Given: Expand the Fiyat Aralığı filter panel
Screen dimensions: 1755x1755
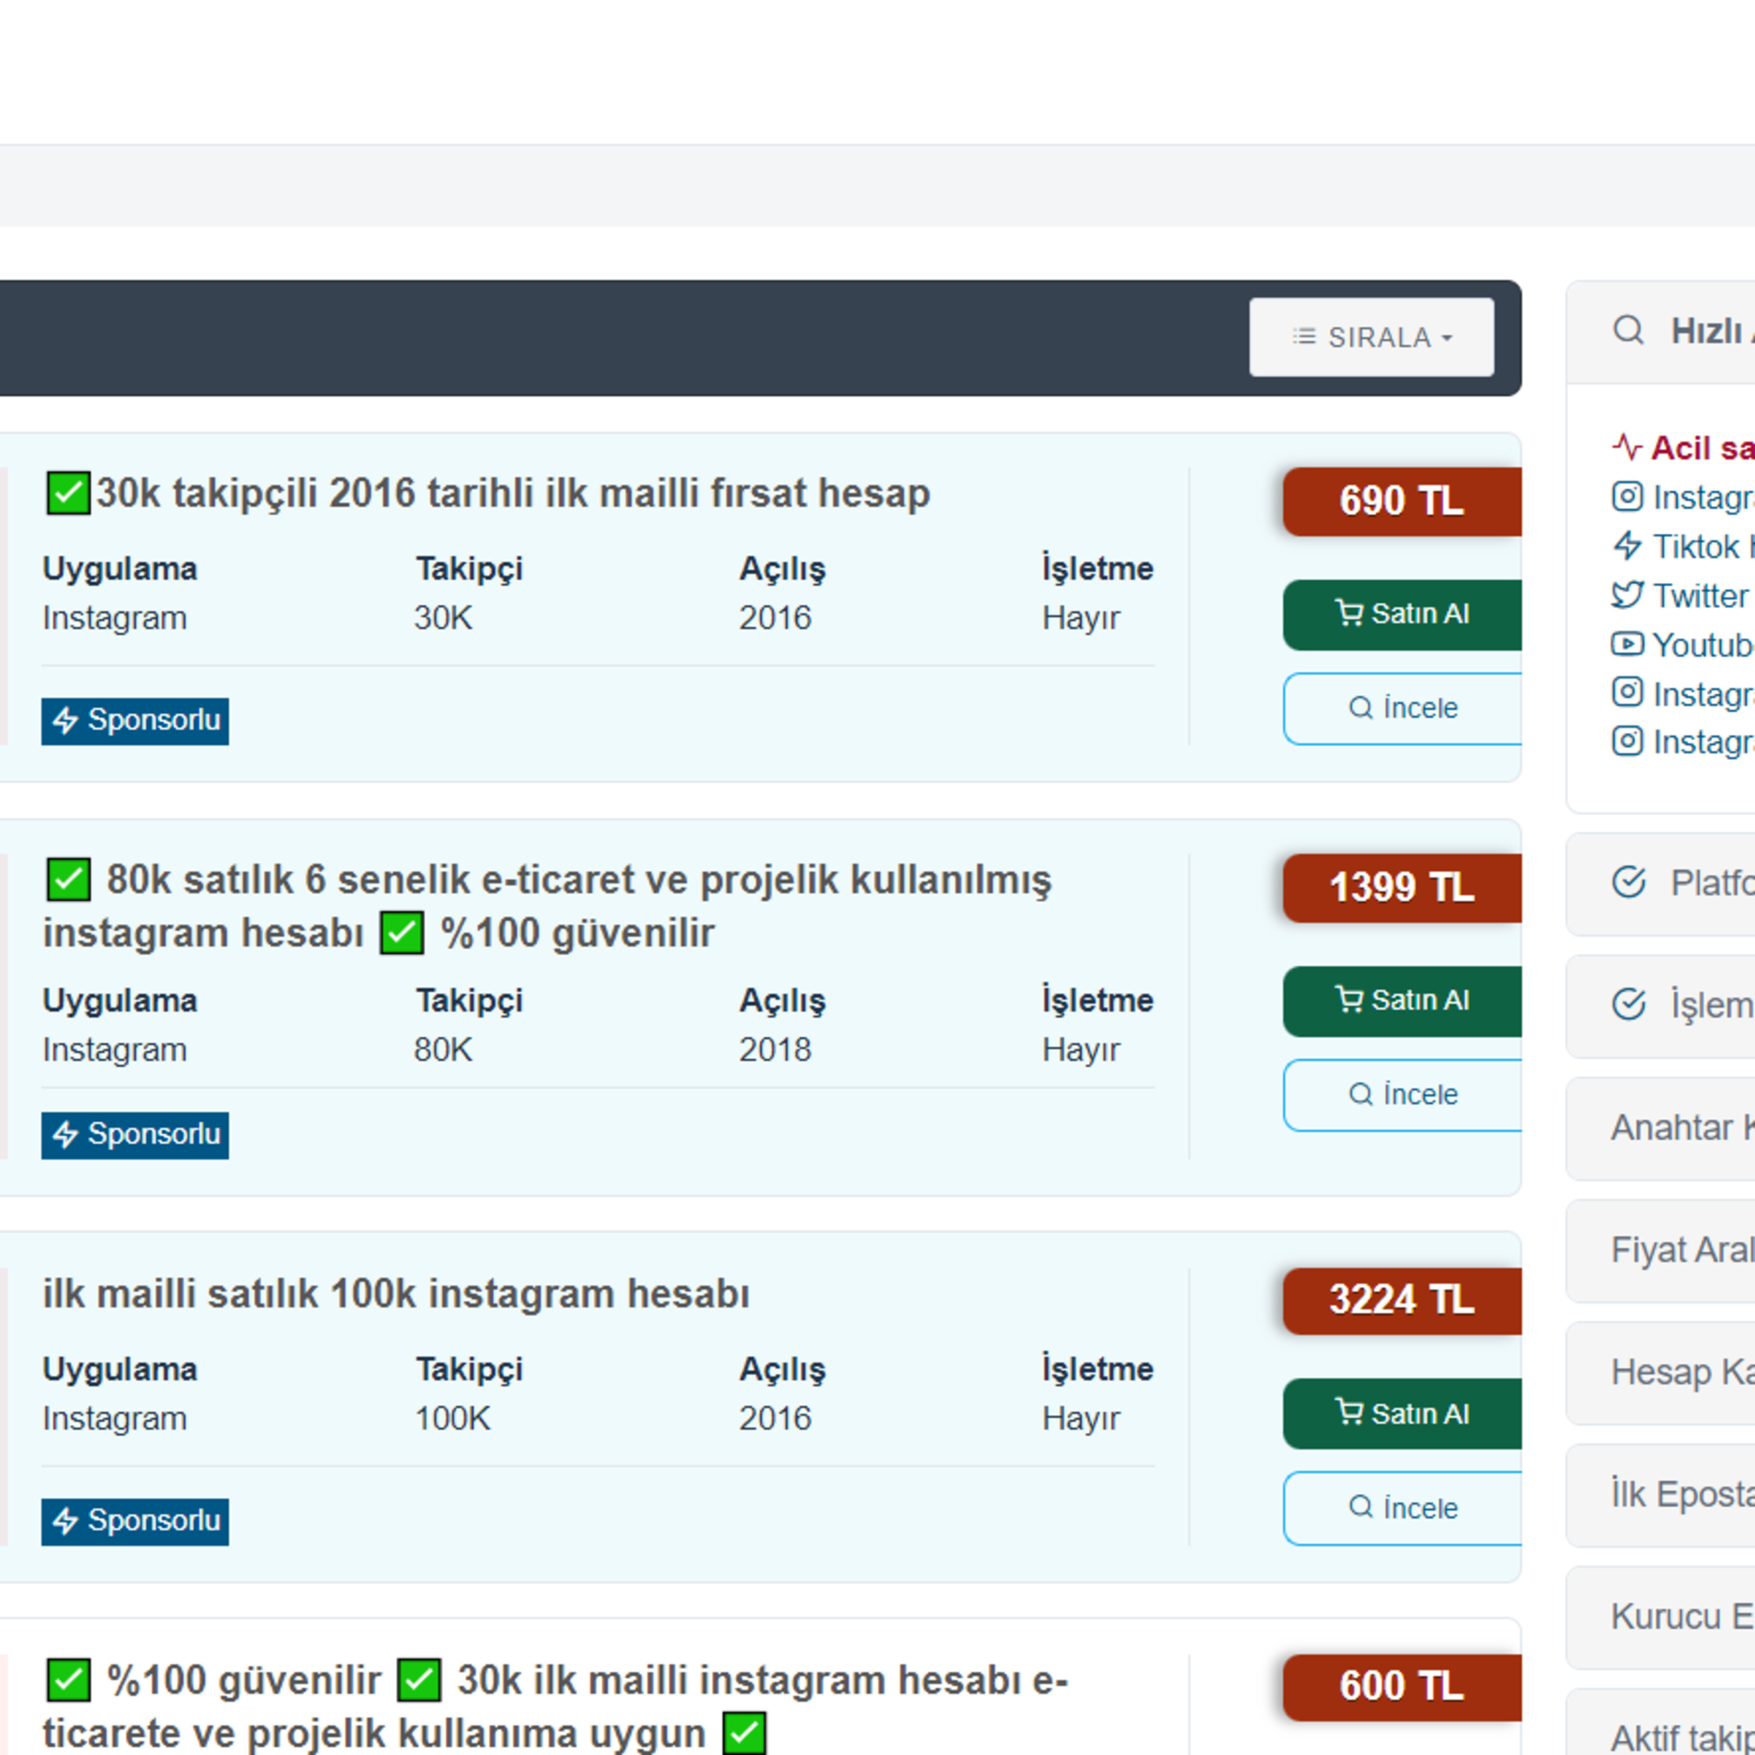Looking at the screenshot, I should (x=1661, y=1251).
